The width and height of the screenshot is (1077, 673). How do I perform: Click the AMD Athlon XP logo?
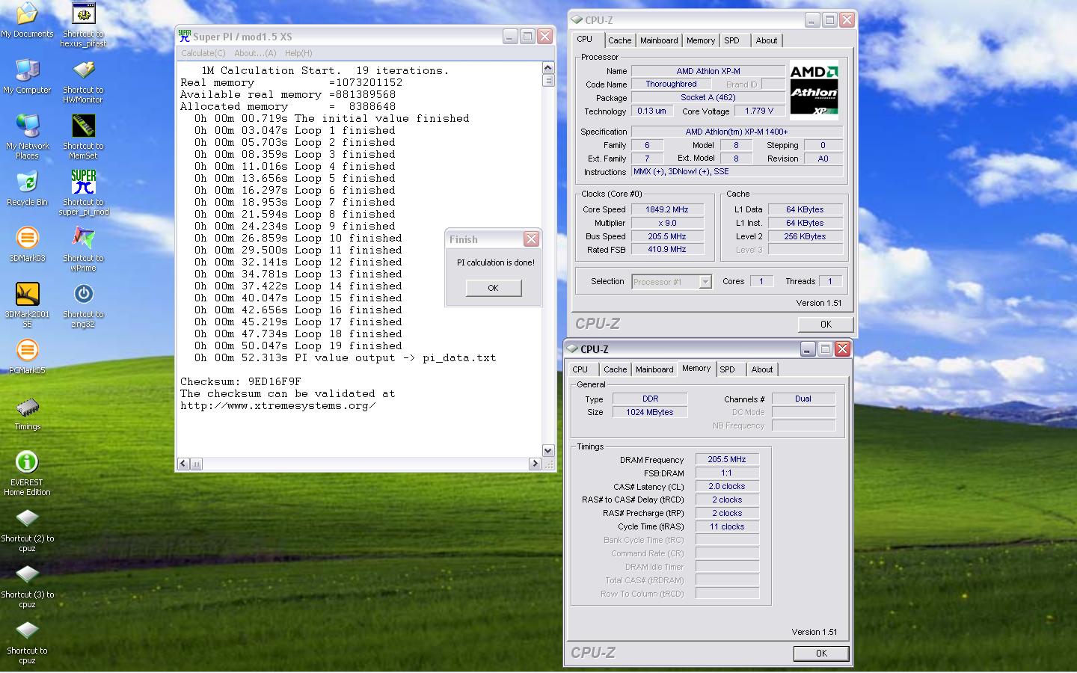click(814, 90)
